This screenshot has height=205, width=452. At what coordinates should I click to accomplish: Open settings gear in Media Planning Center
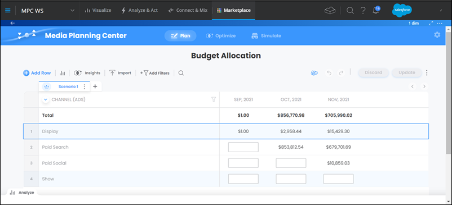(437, 35)
